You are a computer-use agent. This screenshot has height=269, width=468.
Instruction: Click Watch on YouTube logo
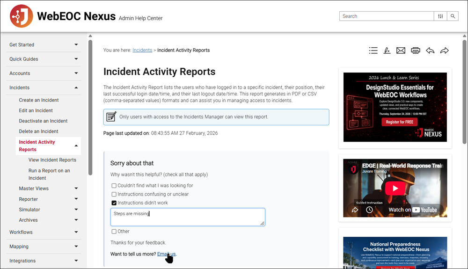click(x=413, y=210)
